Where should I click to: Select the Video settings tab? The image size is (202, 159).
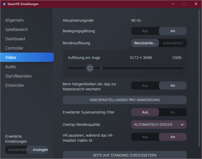click(27, 57)
